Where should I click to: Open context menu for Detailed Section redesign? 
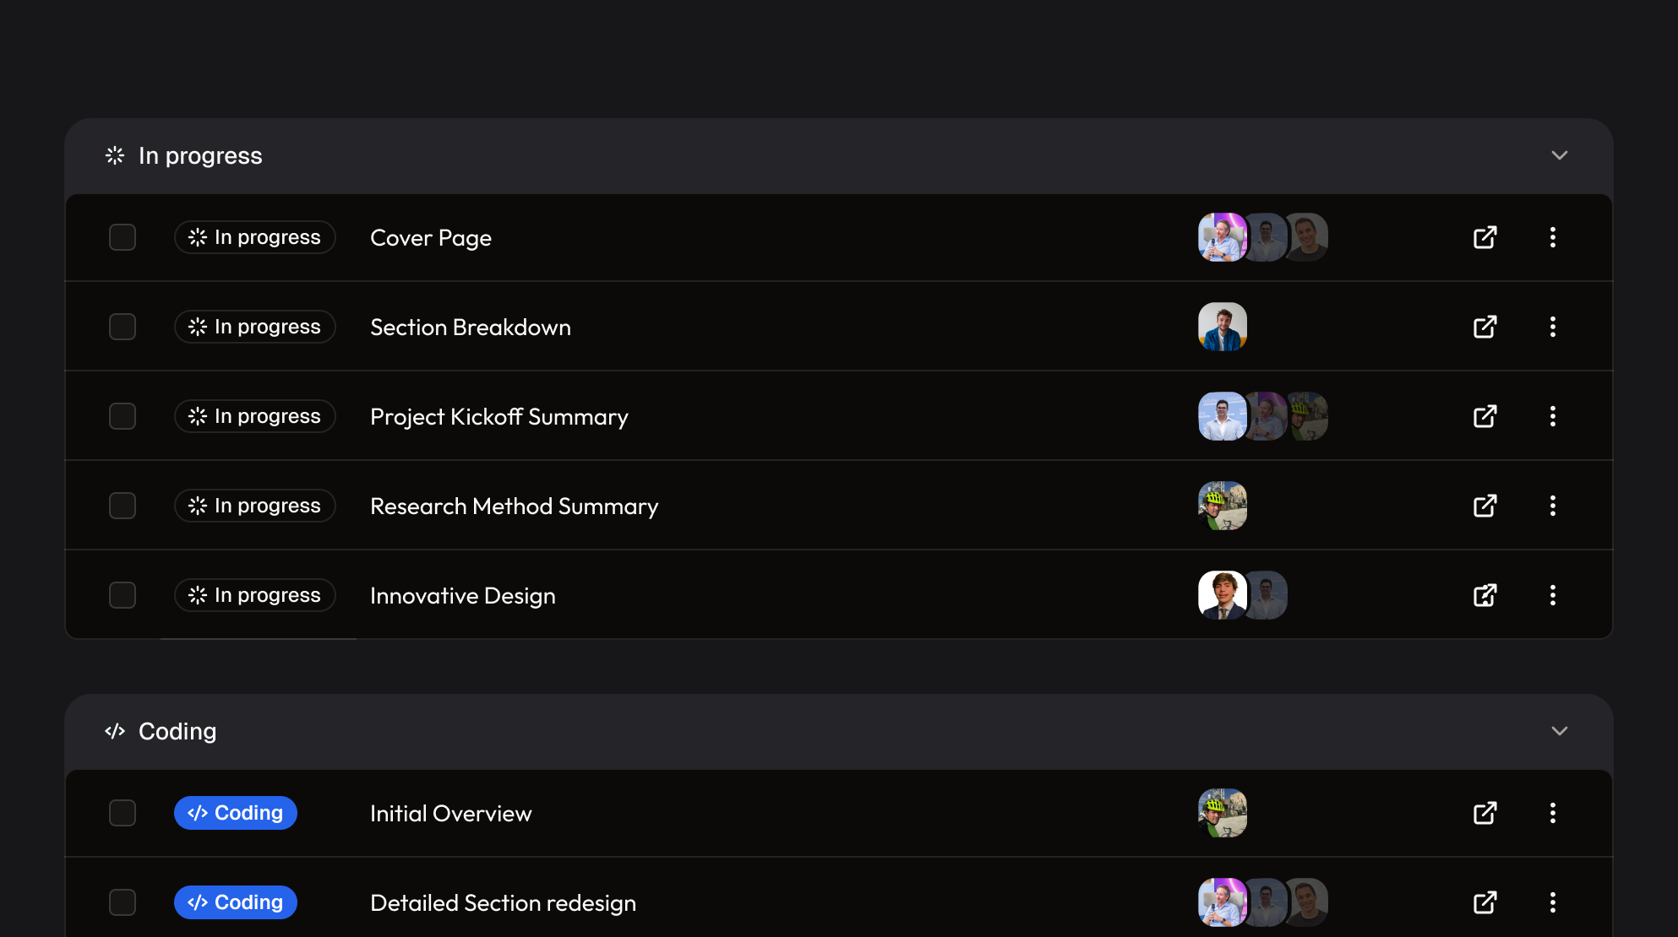tap(1553, 902)
